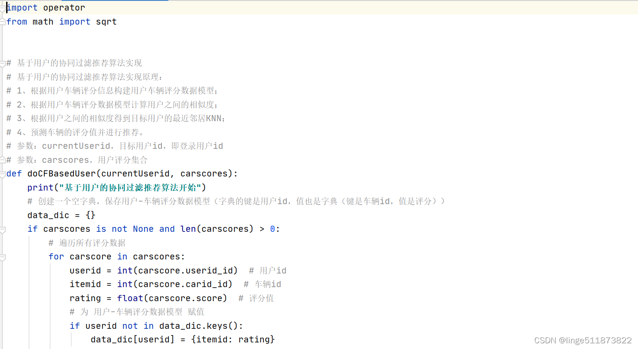Click comment line '3、根据用户之间的相似度得到目标用户的最近邻居KNN'
Image resolution: width=638 pixels, height=349 pixels.
pos(116,119)
